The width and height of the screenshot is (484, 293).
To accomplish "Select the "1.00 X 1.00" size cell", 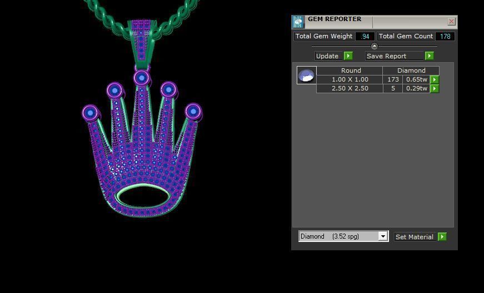I will (x=350, y=79).
